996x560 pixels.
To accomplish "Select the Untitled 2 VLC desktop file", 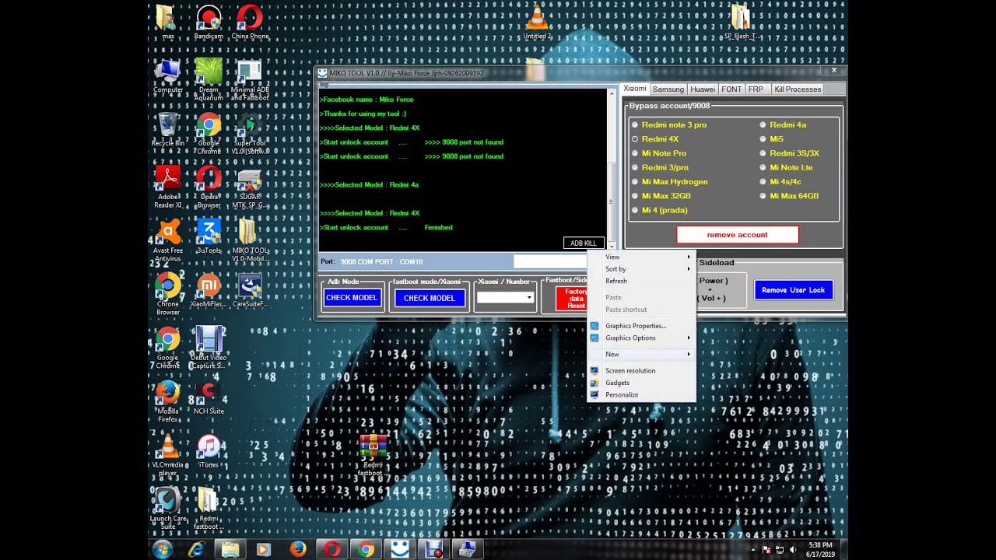I will (537, 22).
